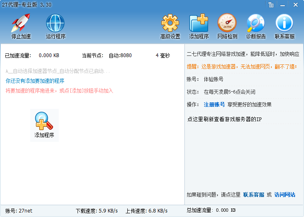Viewport: 304px width, 217px height.
Task: Click 联系客服 link at bottom right
Action: click(x=253, y=195)
